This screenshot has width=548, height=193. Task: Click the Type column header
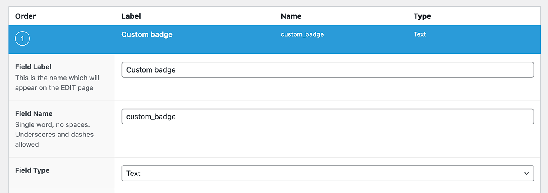422,16
